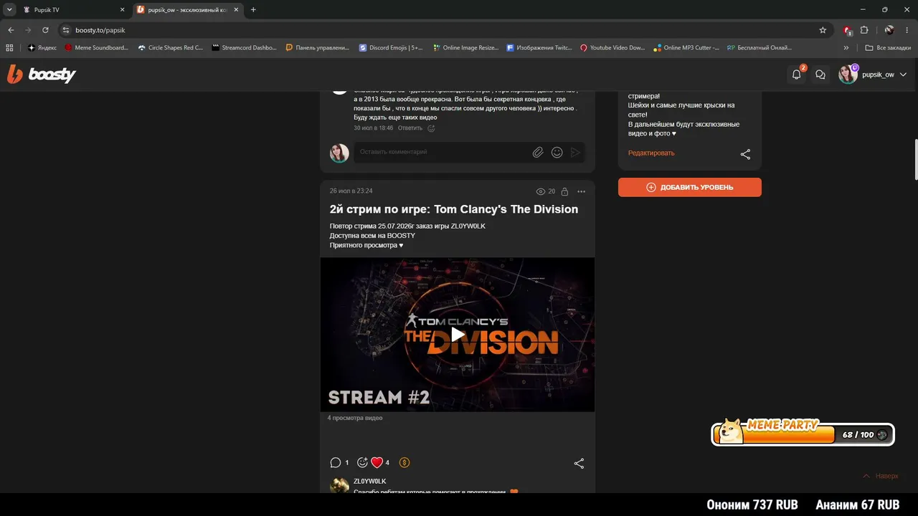The width and height of the screenshot is (918, 516).
Task: Open the Circle Shapes Red bookmark
Action: point(171,48)
